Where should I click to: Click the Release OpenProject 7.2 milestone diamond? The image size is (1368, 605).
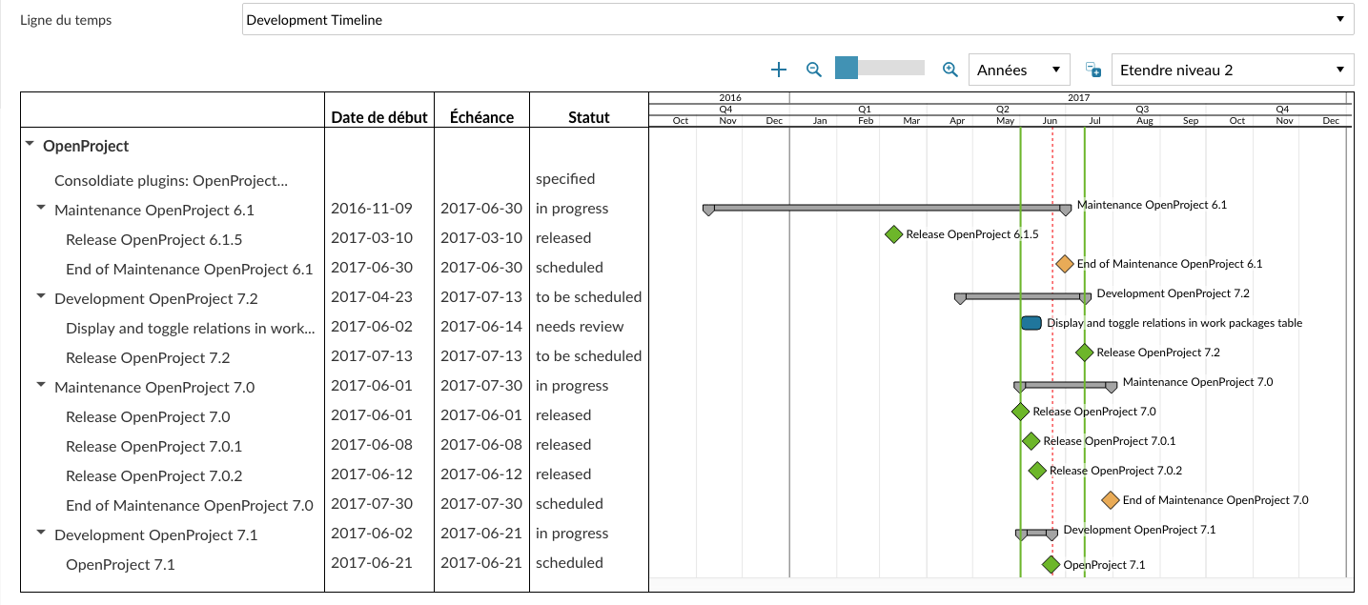(1084, 352)
